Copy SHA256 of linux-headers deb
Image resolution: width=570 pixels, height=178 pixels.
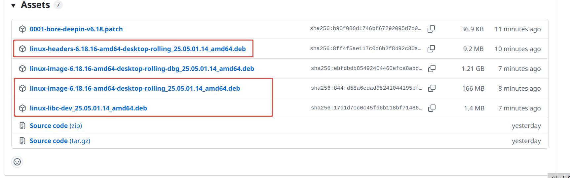click(x=431, y=49)
